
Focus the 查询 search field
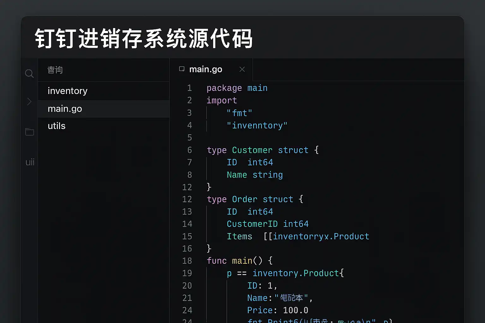click(x=104, y=70)
